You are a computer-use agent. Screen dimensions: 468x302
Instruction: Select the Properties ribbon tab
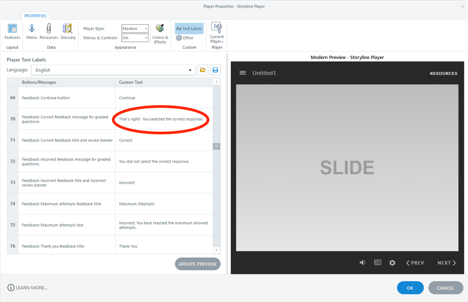[x=35, y=16]
